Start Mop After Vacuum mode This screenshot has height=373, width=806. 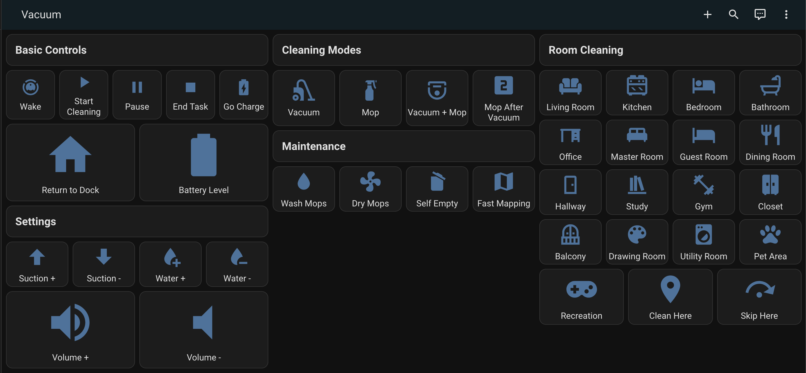(503, 98)
